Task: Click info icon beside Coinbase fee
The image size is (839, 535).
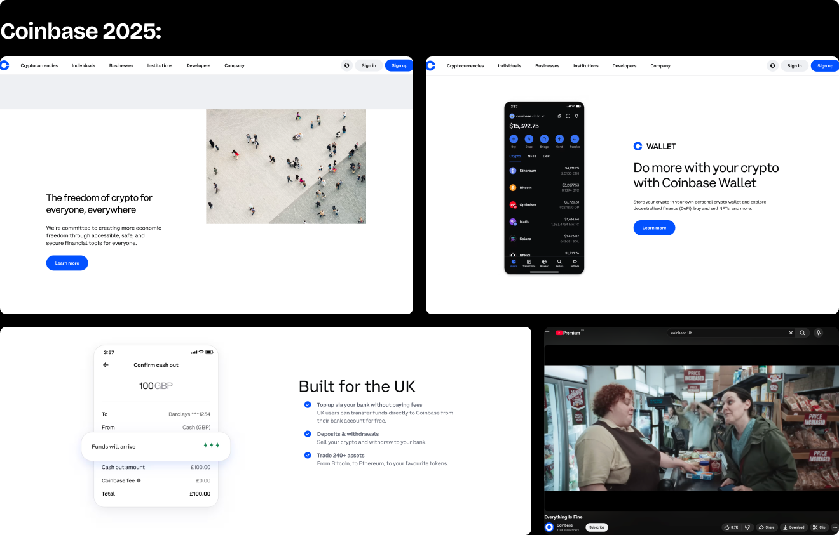Action: point(139,480)
